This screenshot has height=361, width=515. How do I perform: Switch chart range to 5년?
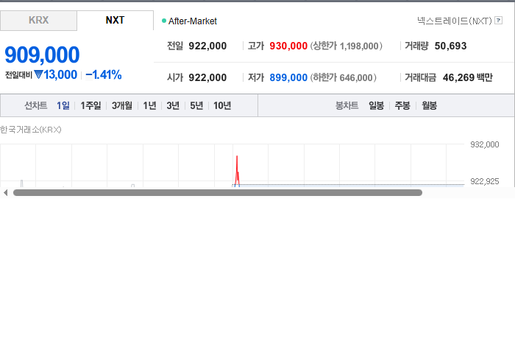(x=196, y=105)
